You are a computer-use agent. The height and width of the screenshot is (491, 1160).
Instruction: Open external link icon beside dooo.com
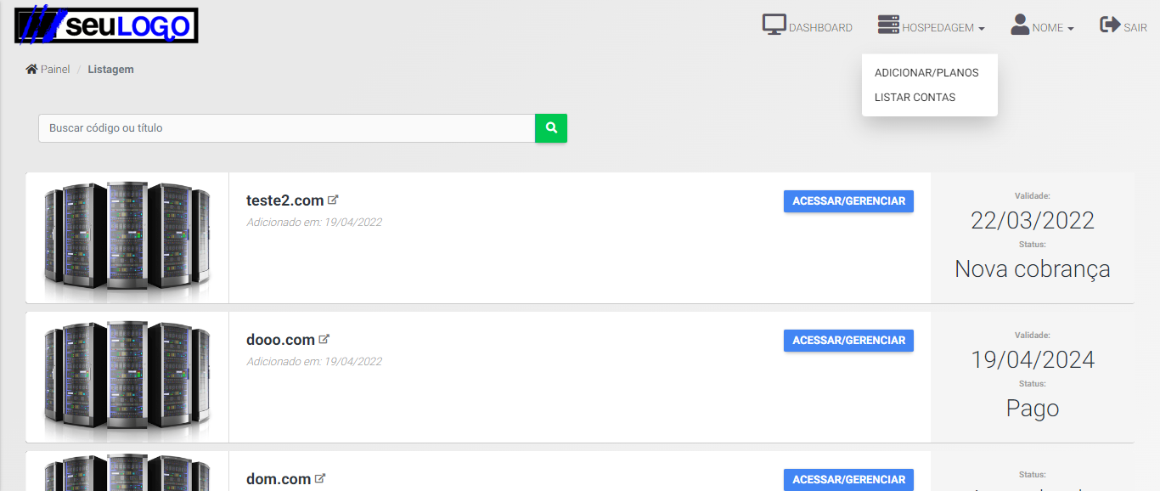click(324, 339)
